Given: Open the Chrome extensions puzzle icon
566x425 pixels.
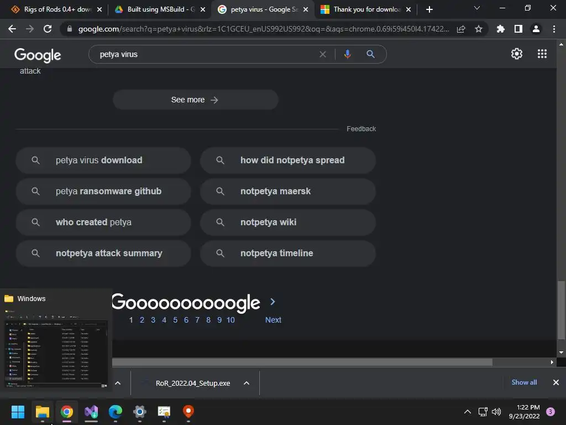Looking at the screenshot, I should pyautogui.click(x=501, y=29).
